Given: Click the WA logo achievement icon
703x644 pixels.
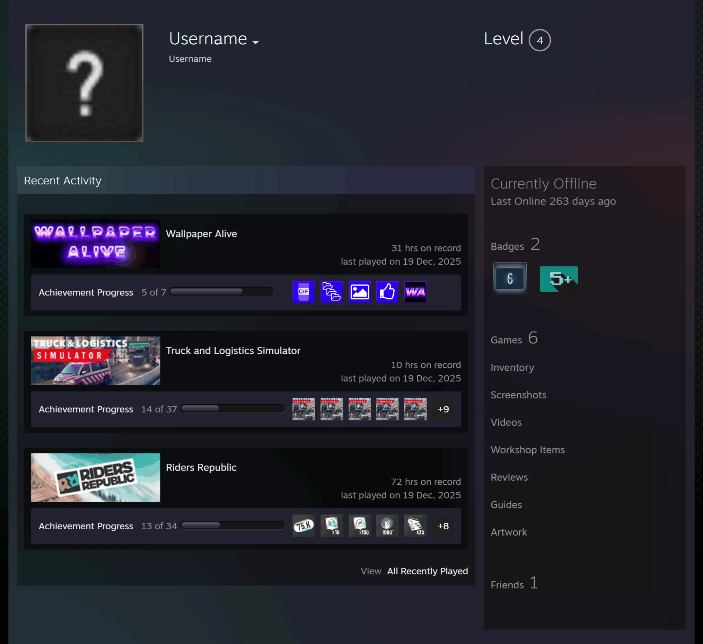Looking at the screenshot, I should [x=415, y=292].
